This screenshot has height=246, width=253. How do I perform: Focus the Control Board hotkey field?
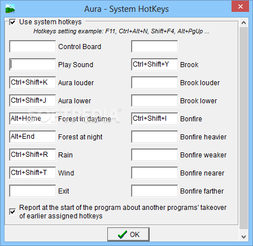point(33,46)
